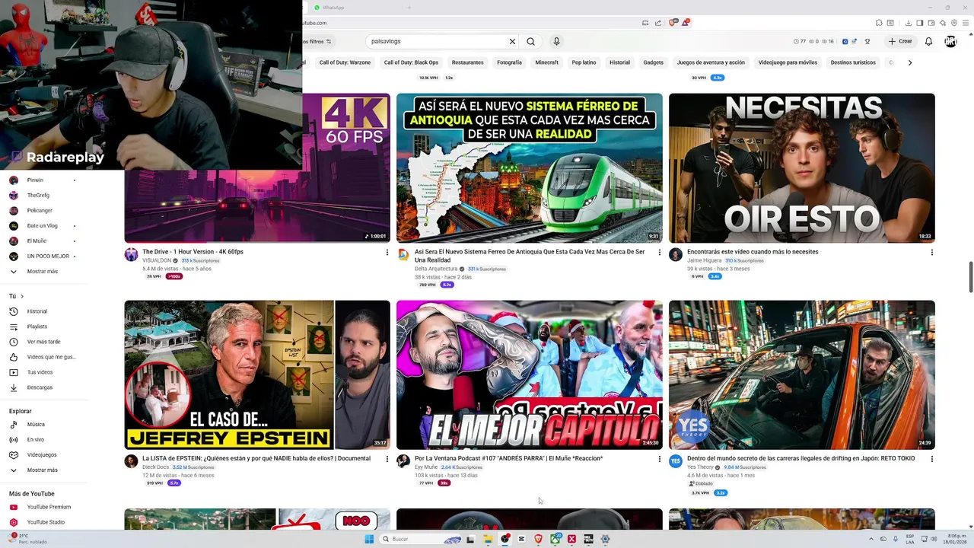This screenshot has height=548, width=974.
Task: Select the Restaurantes chip
Action: 467,62
